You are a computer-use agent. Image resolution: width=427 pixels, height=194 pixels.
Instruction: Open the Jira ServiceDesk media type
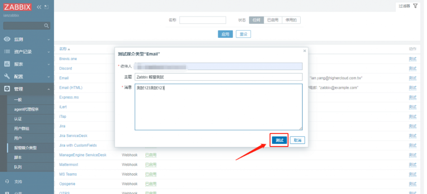73,136
